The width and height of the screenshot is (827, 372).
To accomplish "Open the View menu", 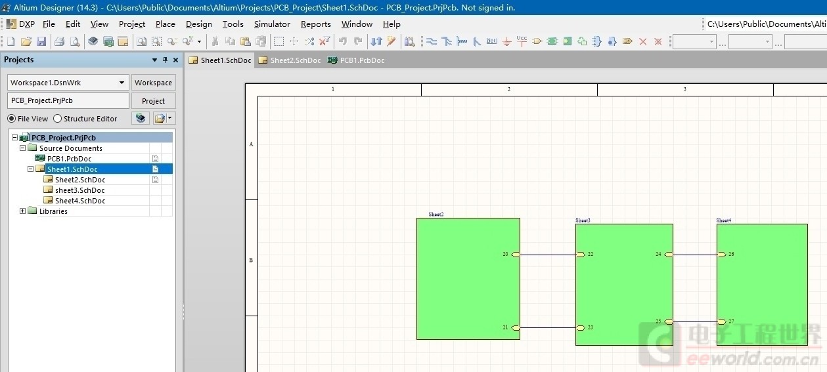I will 99,24.
